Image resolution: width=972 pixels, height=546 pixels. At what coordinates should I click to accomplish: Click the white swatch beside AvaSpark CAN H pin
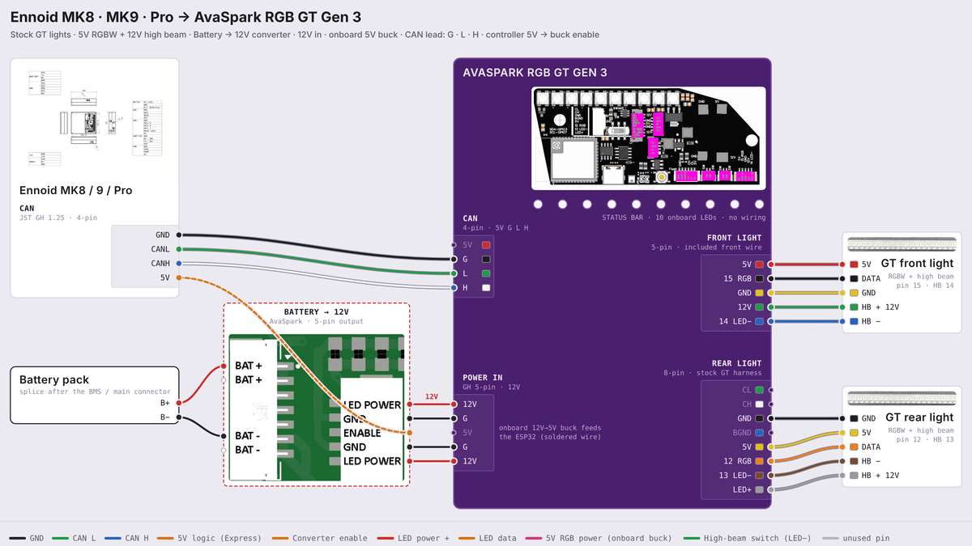[x=486, y=288]
